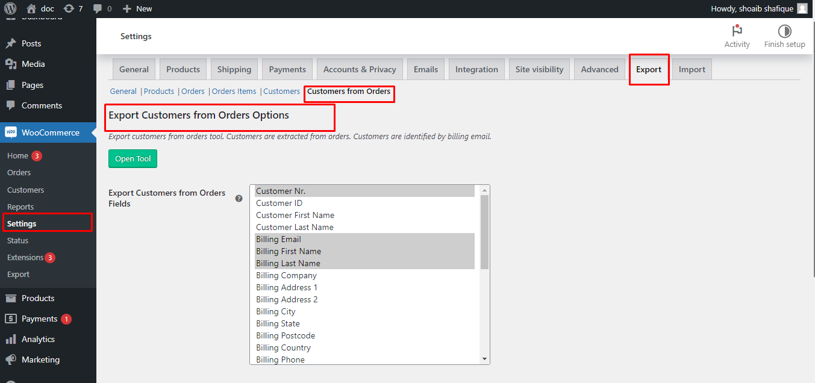815x383 pixels.
Task: Click the WooCommerce logo icon in sidebar
Action: click(x=11, y=132)
